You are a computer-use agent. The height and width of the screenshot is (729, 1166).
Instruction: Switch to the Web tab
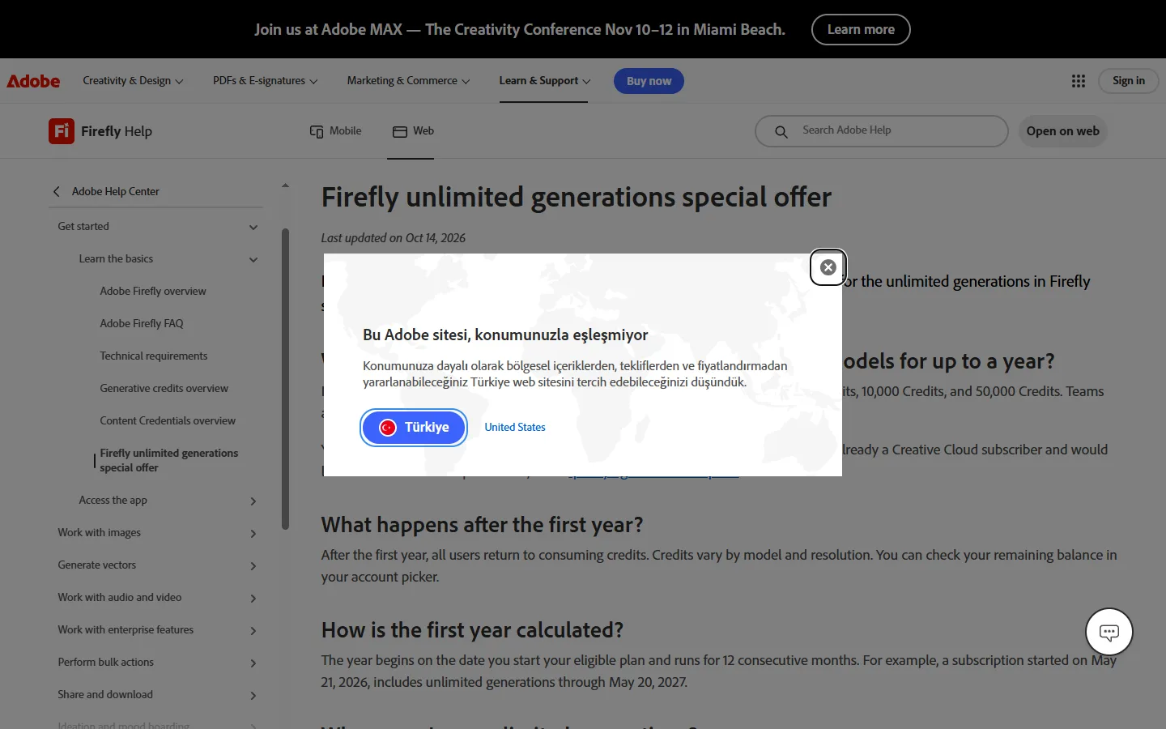click(414, 131)
